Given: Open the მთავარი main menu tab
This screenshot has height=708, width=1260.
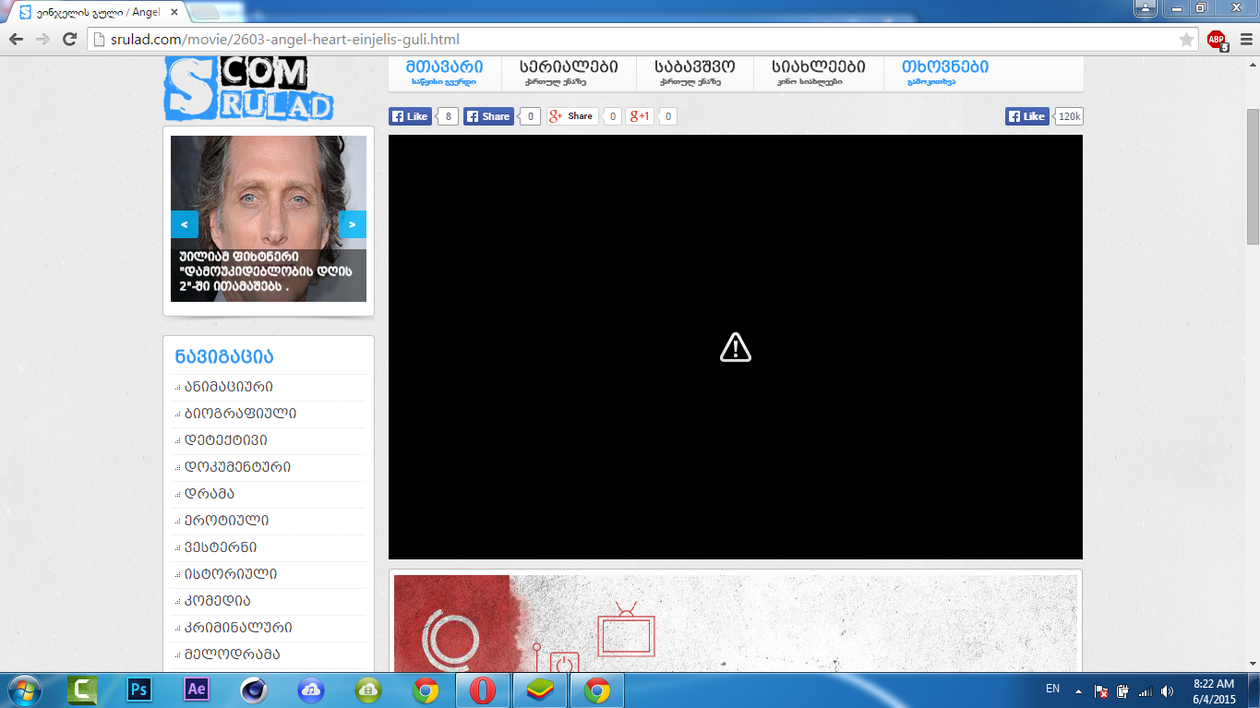Looking at the screenshot, I should coord(444,72).
